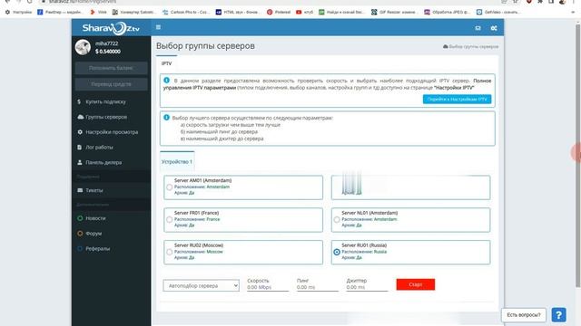Open the GetVideo bookmark
The height and width of the screenshot is (326, 581).
498,12
